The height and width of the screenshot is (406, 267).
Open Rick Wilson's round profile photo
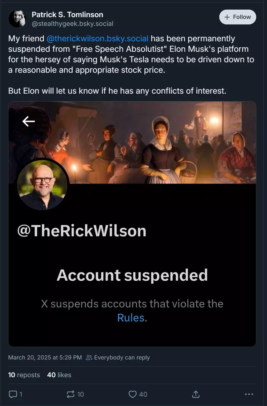(x=42, y=185)
